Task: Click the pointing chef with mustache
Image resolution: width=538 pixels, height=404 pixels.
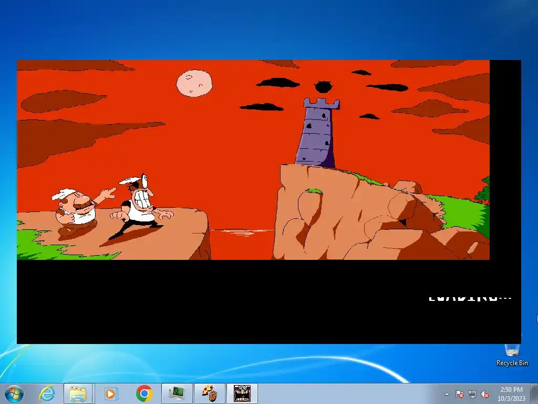Action: click(x=84, y=211)
